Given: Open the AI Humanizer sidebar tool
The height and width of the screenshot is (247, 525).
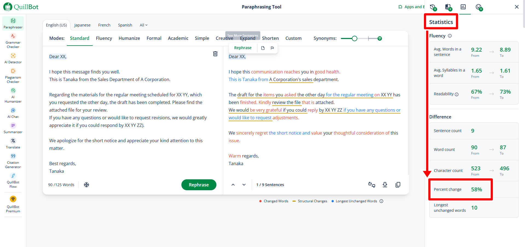Looking at the screenshot, I should click(x=13, y=96).
